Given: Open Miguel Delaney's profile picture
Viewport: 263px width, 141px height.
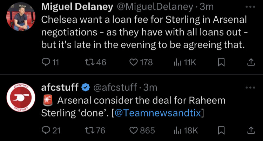Looking at the screenshot, I should (x=21, y=17).
